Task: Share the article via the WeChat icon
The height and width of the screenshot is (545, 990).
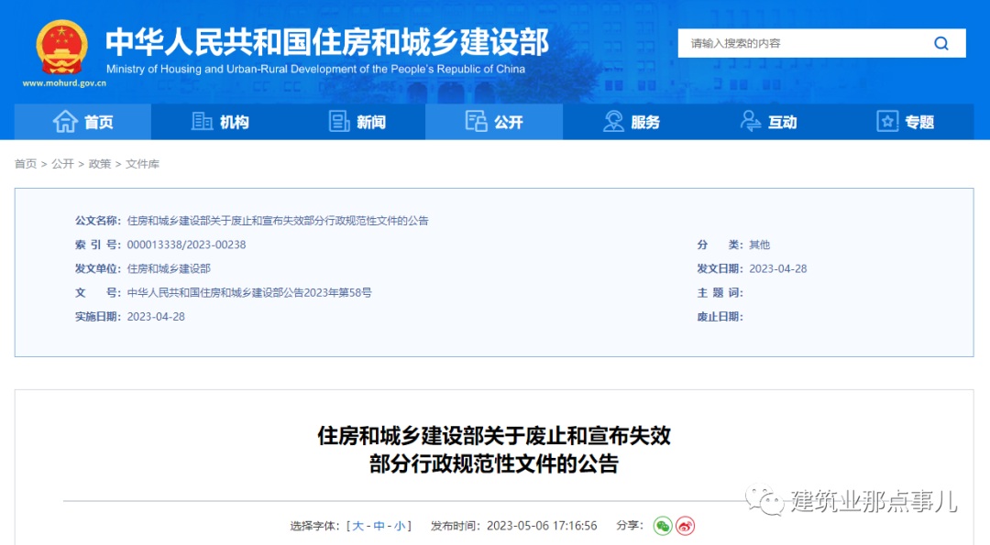Action: (x=664, y=525)
